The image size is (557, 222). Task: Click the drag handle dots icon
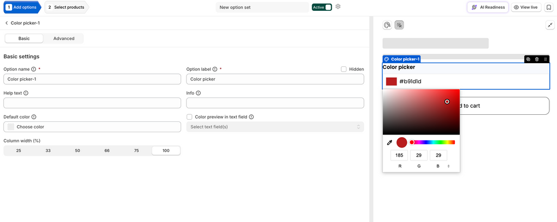point(545,59)
